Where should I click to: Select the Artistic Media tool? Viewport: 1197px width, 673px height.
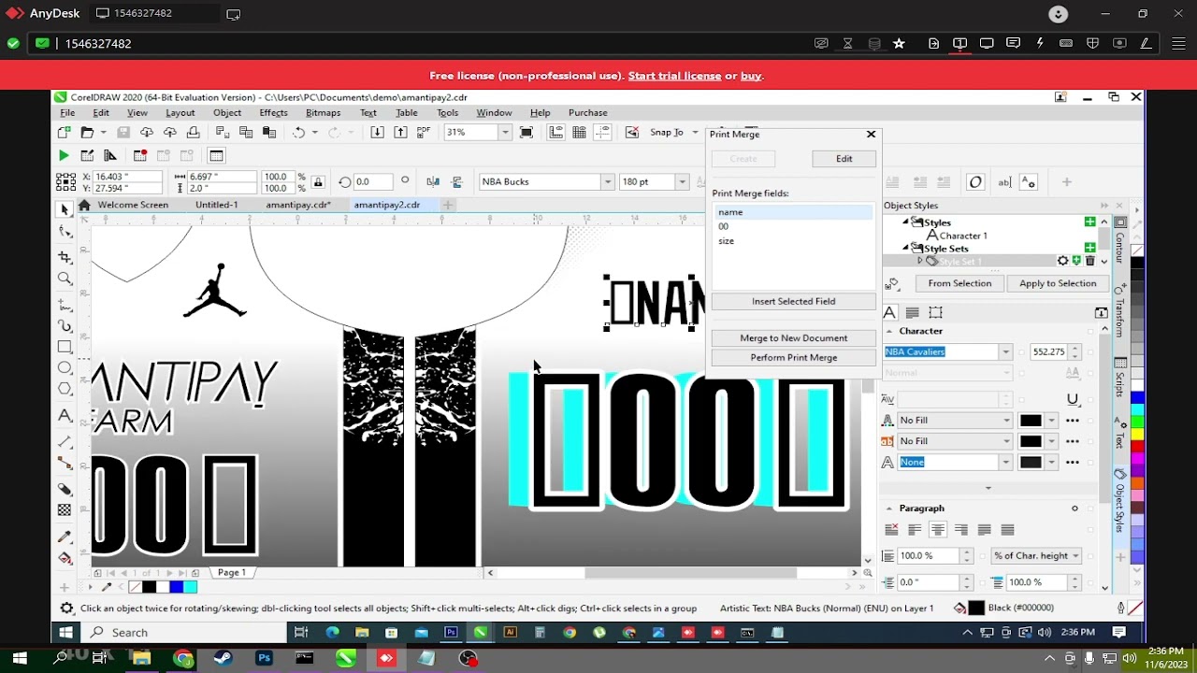65,325
